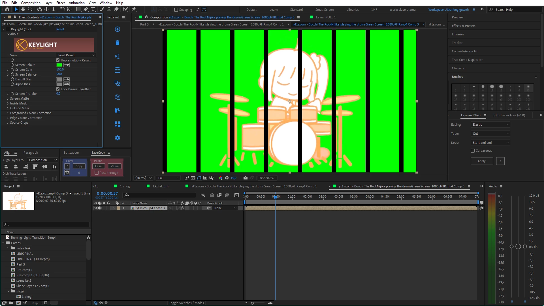Click the Despill Bias colour swatch
Screen dimensions: 544x306
pyautogui.click(x=59, y=80)
